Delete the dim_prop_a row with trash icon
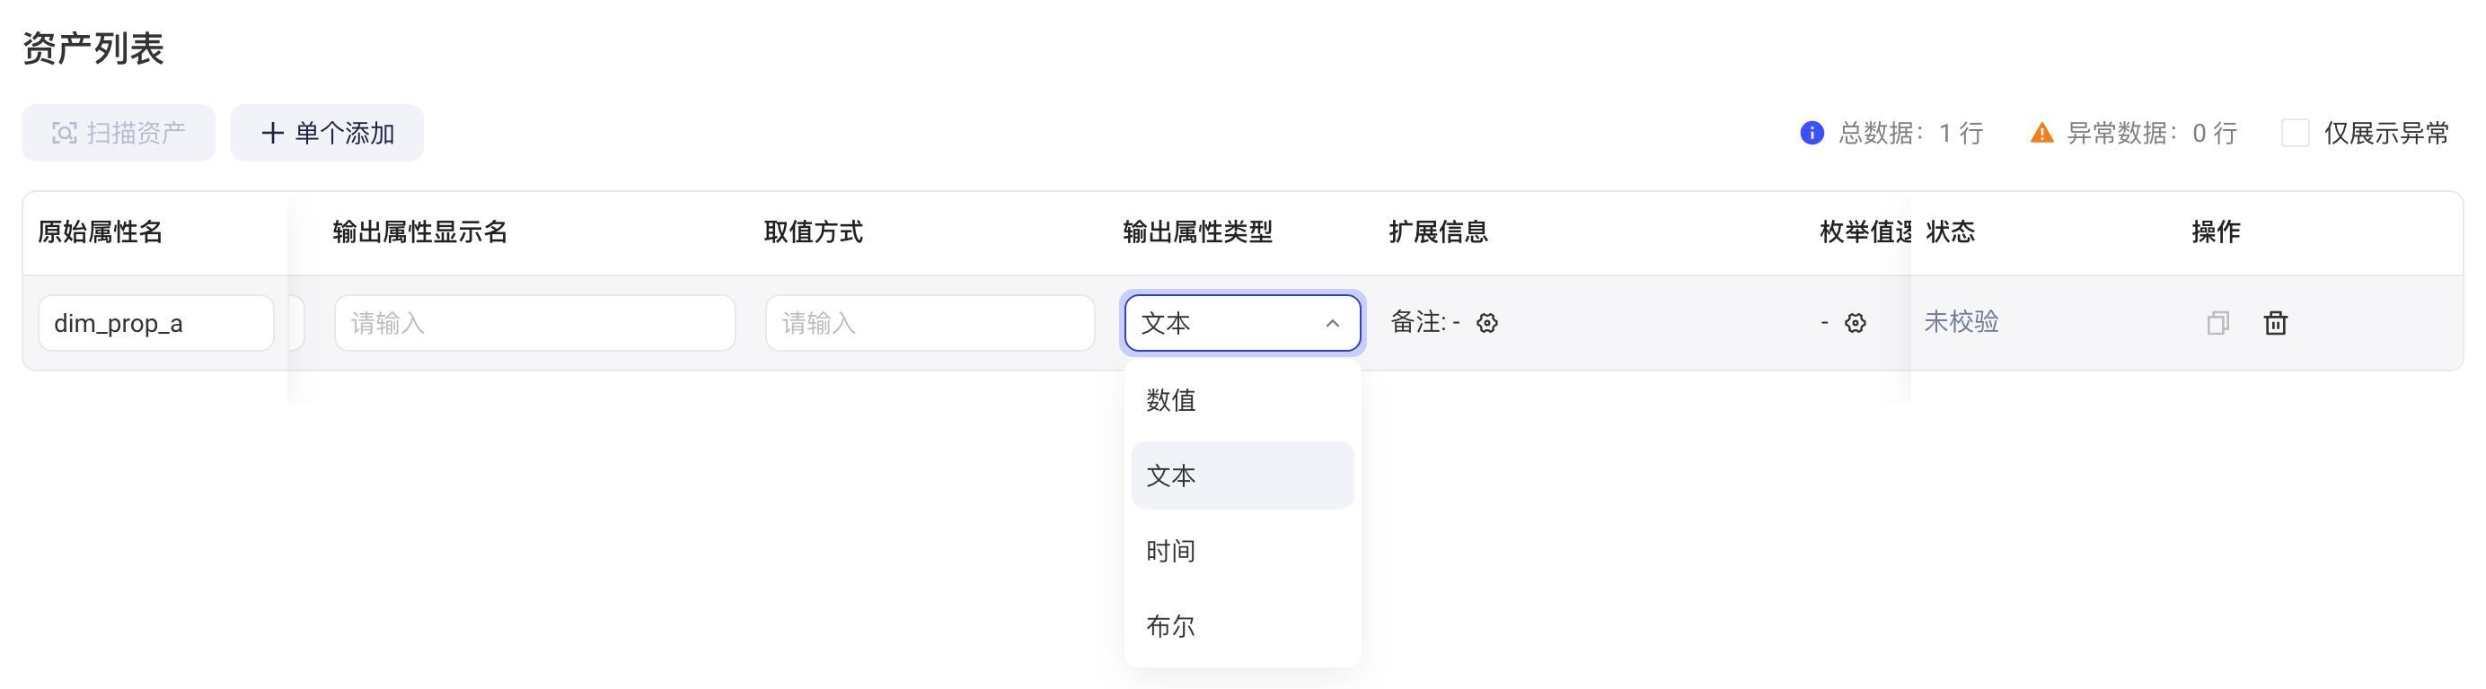The width and height of the screenshot is (2486, 689). pyautogui.click(x=2276, y=323)
